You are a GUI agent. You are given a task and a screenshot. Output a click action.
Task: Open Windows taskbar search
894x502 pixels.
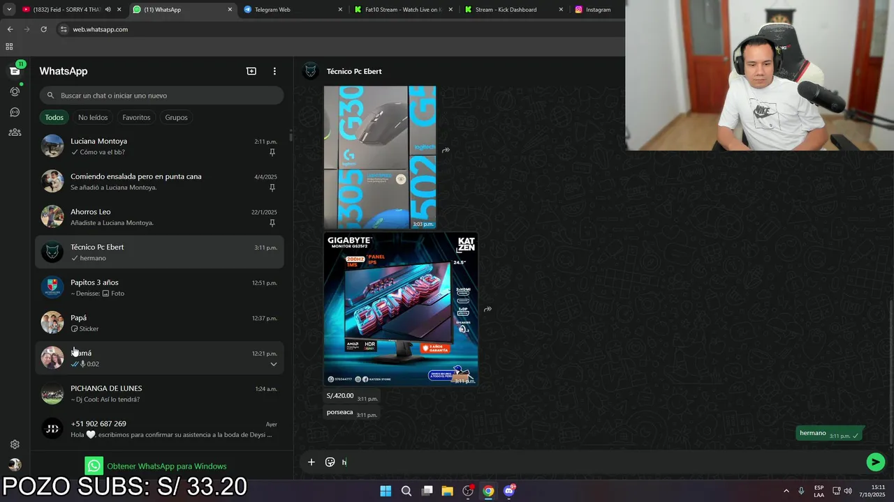(406, 491)
